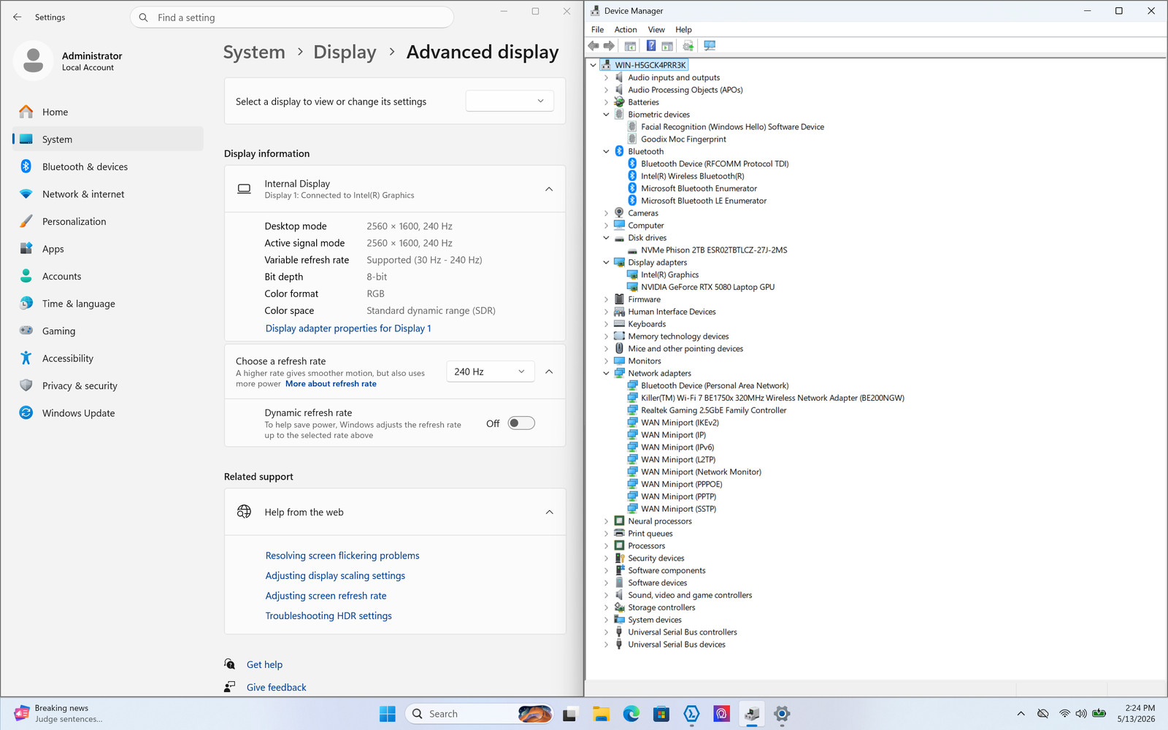1168x730 pixels.
Task: Click the Update device driver toolbar icon
Action: pos(688,46)
